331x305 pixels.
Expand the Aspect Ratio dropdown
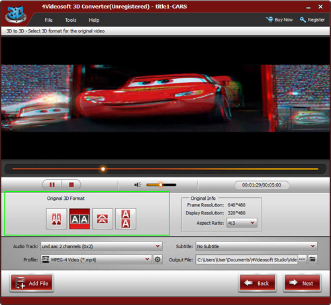pos(242,223)
